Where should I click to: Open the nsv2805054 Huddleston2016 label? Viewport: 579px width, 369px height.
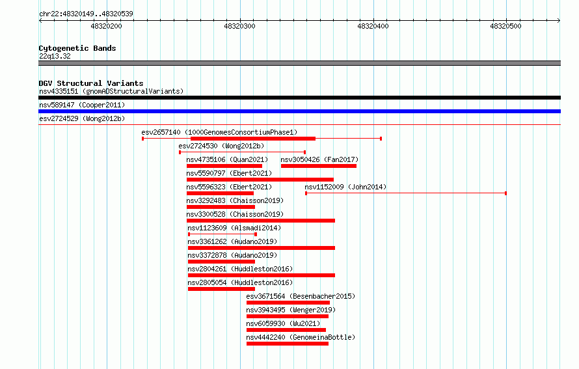pyautogui.click(x=240, y=282)
